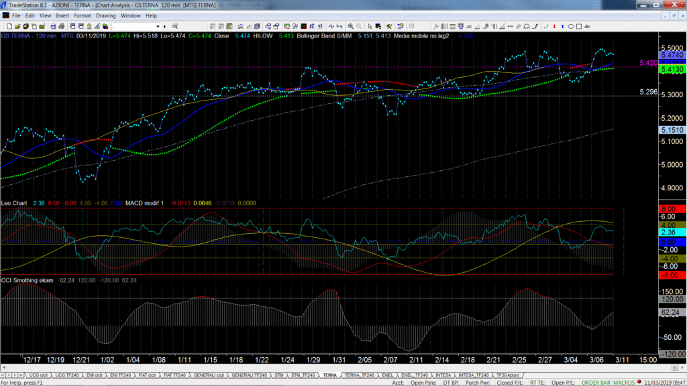Viewport: 687px width, 386px height.
Task: Click the hammer tools icon
Action: (x=389, y=27)
